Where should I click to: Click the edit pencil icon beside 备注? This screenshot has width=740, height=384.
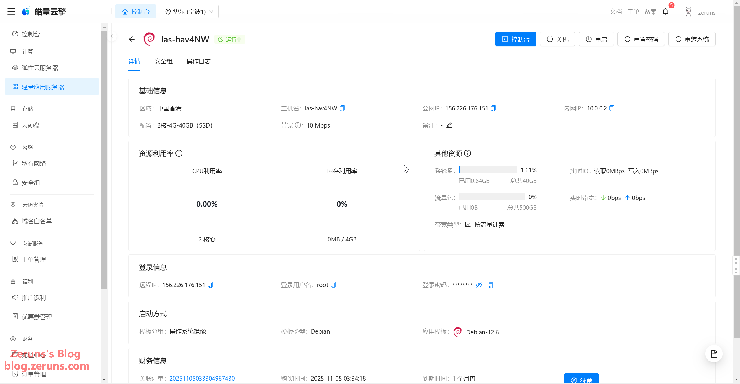(x=449, y=125)
